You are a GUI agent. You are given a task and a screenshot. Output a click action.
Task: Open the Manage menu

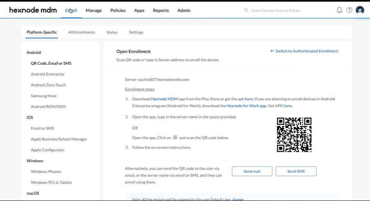[94, 10]
